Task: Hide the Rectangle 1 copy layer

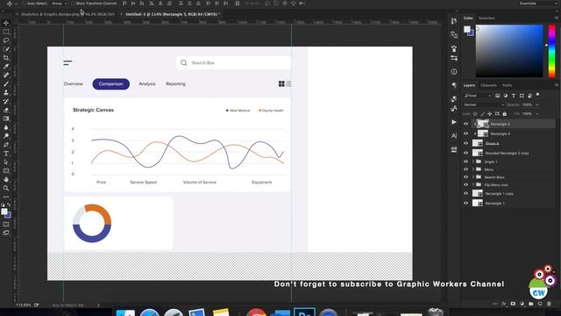Action: coord(465,193)
